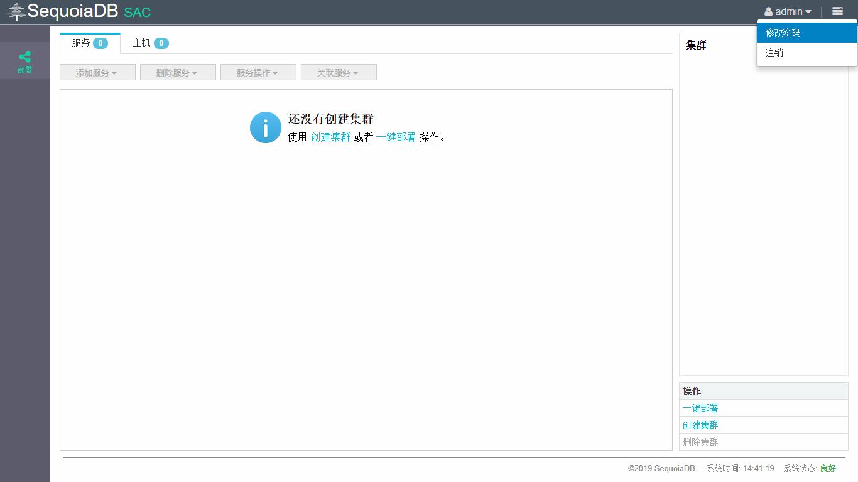Click the blue info circle icon
858x482 pixels.
point(265,127)
